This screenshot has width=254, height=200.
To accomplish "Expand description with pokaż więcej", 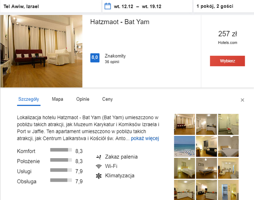I will [145, 138].
